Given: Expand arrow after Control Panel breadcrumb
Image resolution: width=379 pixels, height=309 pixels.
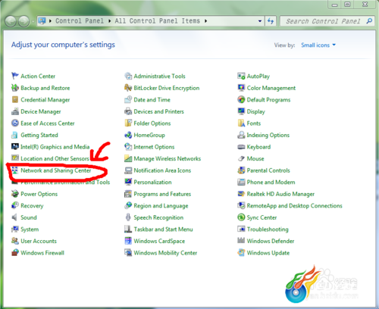Looking at the screenshot, I should (x=110, y=21).
